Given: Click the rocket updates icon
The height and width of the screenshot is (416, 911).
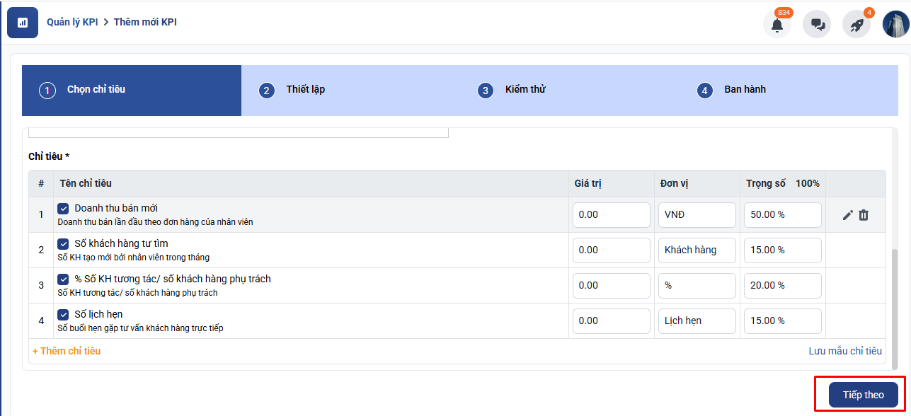Looking at the screenshot, I should (x=856, y=24).
